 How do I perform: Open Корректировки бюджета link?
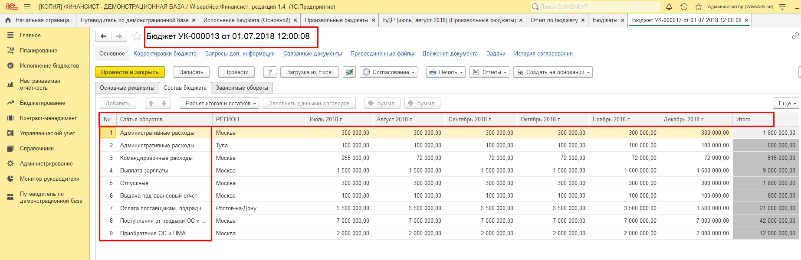click(x=165, y=54)
